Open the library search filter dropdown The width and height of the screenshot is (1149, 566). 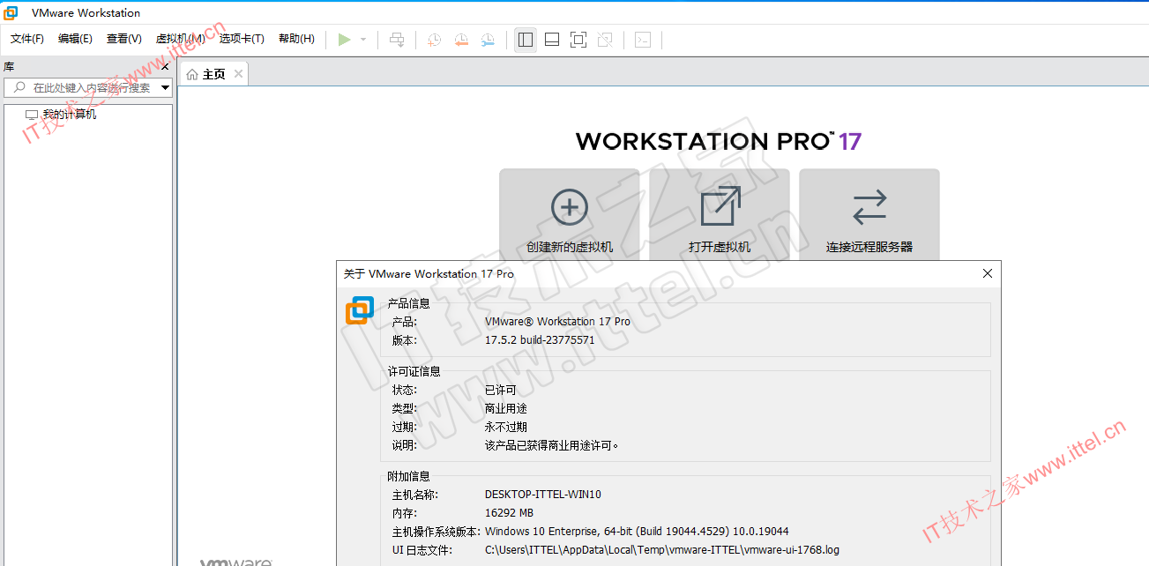tap(165, 87)
